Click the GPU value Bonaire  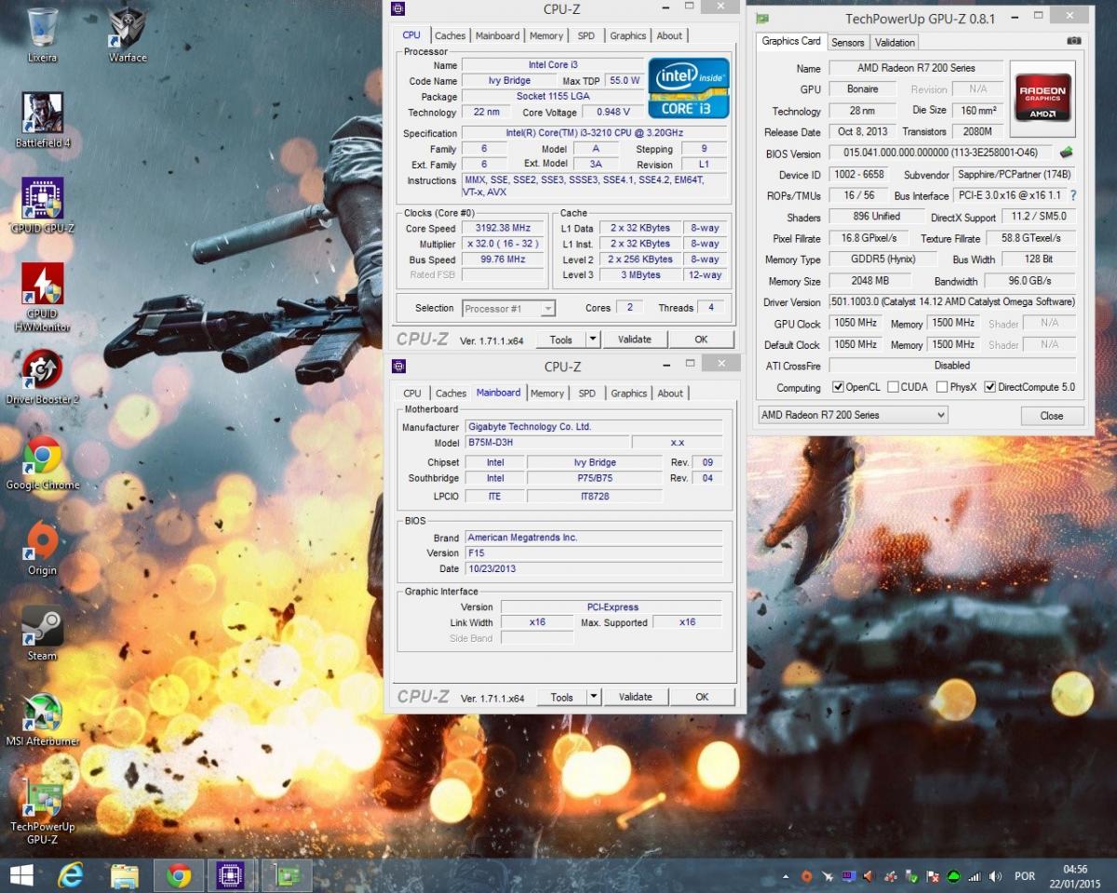(x=863, y=89)
